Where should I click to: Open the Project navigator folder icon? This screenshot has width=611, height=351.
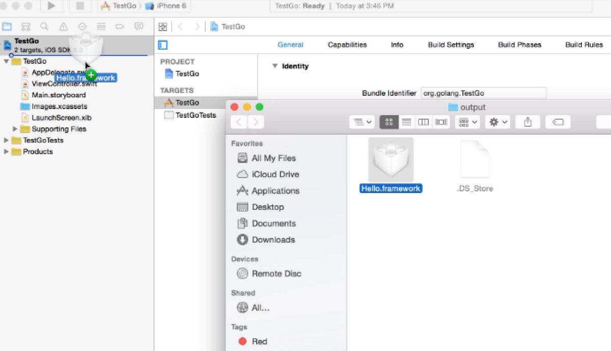coord(7,26)
